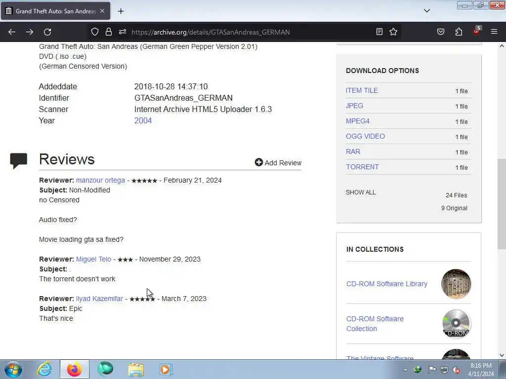506x379 pixels.
Task: Download the RAR file option
Action: point(353,152)
